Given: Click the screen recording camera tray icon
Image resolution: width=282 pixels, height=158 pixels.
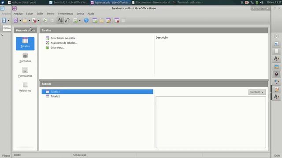Looking at the screenshot, I should tap(247, 3).
